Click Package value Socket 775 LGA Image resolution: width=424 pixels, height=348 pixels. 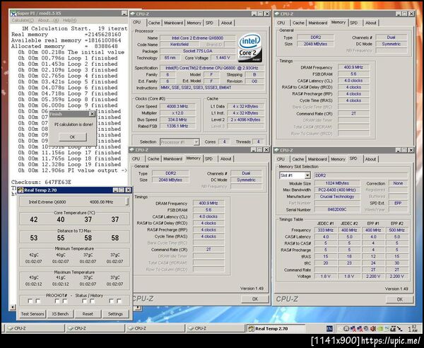pos(197,51)
